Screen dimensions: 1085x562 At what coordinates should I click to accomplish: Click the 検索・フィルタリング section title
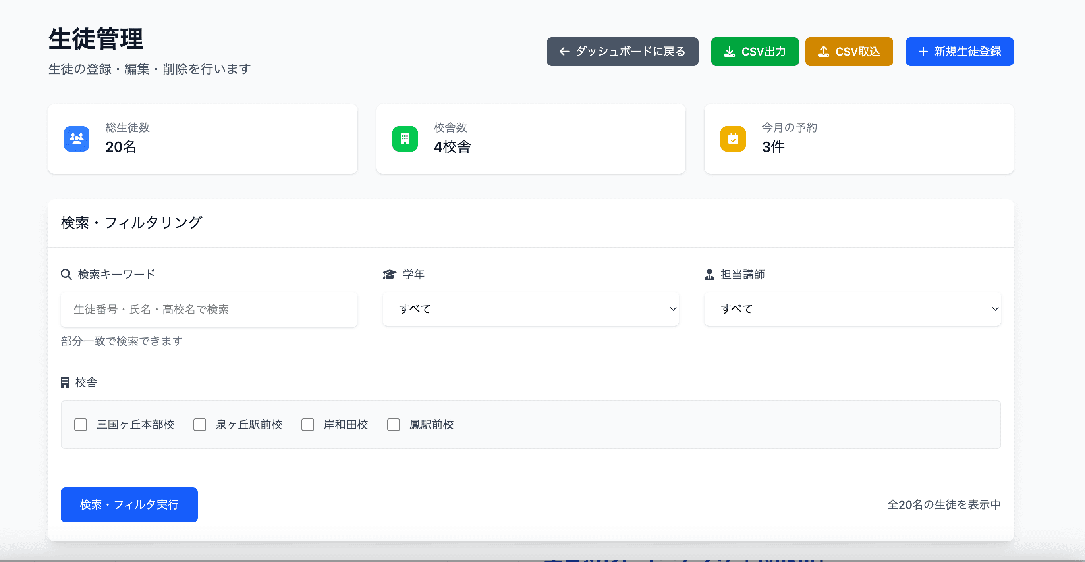point(131,223)
